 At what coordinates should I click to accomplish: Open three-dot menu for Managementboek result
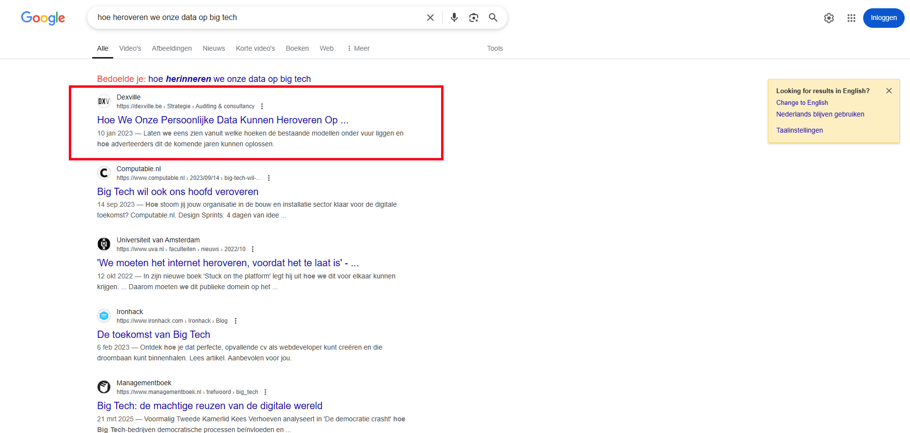(265, 392)
